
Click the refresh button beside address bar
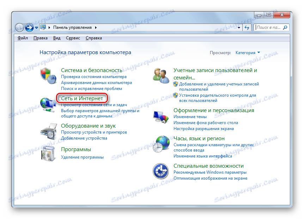coord(247,28)
